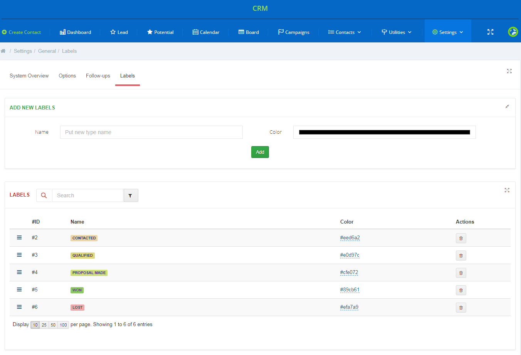This screenshot has height=355, width=521.
Task: Toggle fullscreen icon in the navigation bar
Action: [x=490, y=32]
